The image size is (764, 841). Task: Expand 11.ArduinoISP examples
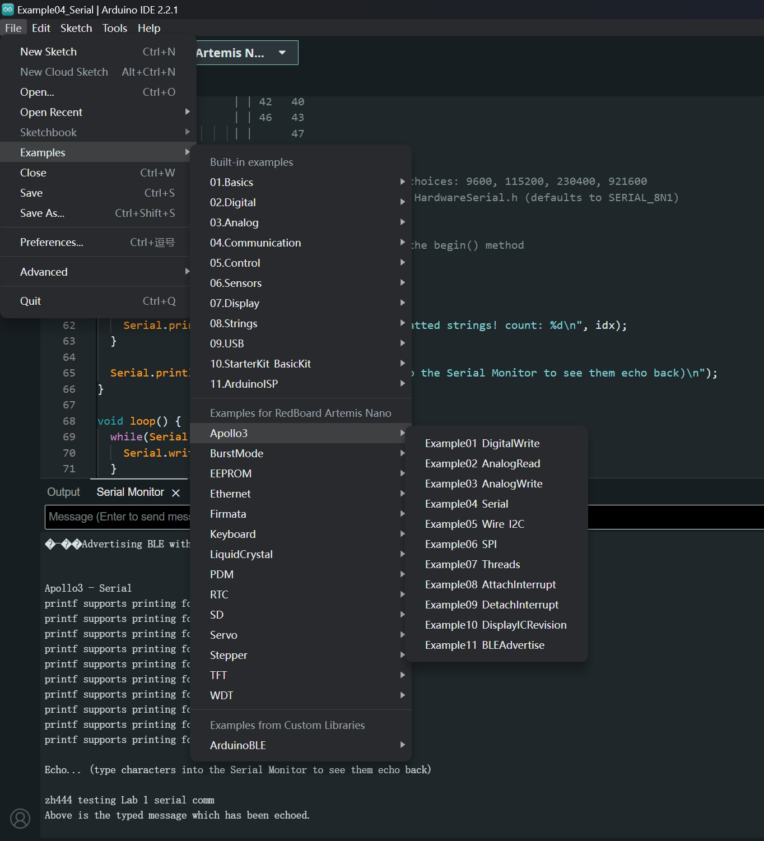pos(301,384)
